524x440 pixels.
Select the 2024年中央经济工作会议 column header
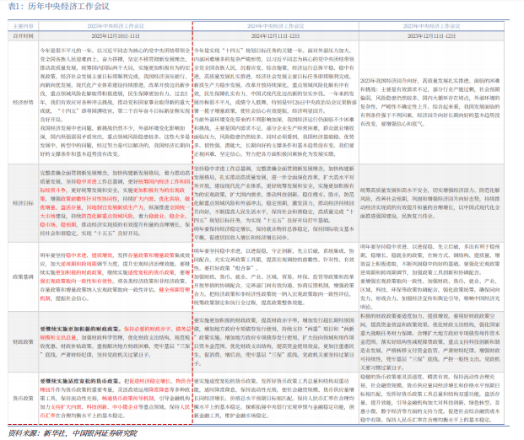click(x=277, y=26)
